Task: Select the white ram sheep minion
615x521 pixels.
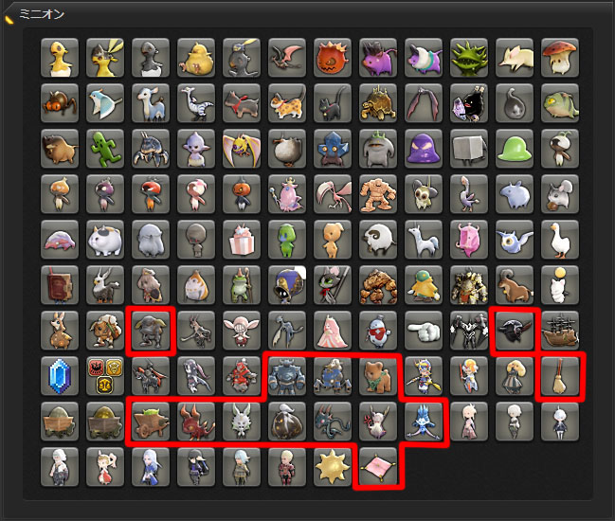Action: coord(378,240)
